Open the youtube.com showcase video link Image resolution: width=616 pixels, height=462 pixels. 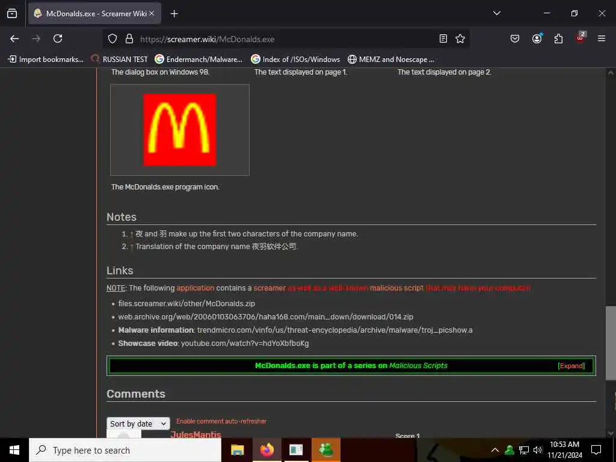pyautogui.click(x=245, y=343)
